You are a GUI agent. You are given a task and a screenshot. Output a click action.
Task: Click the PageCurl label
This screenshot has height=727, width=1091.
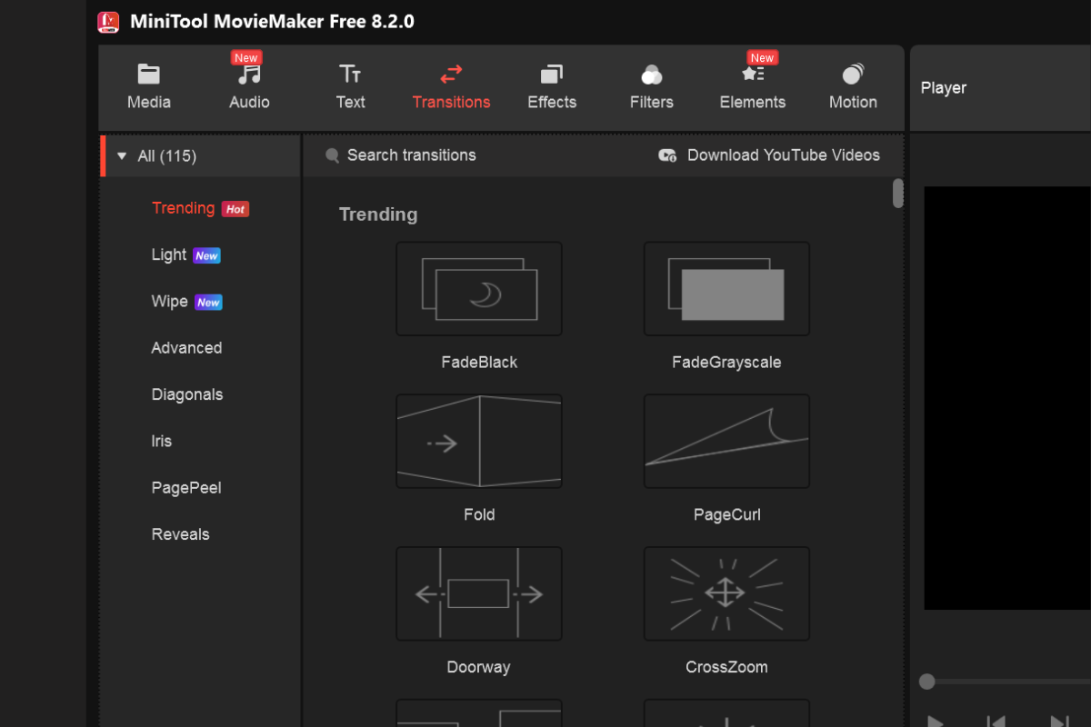point(726,515)
